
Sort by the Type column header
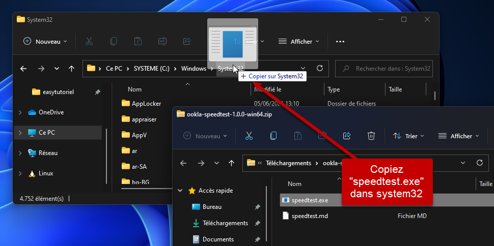pos(334,89)
